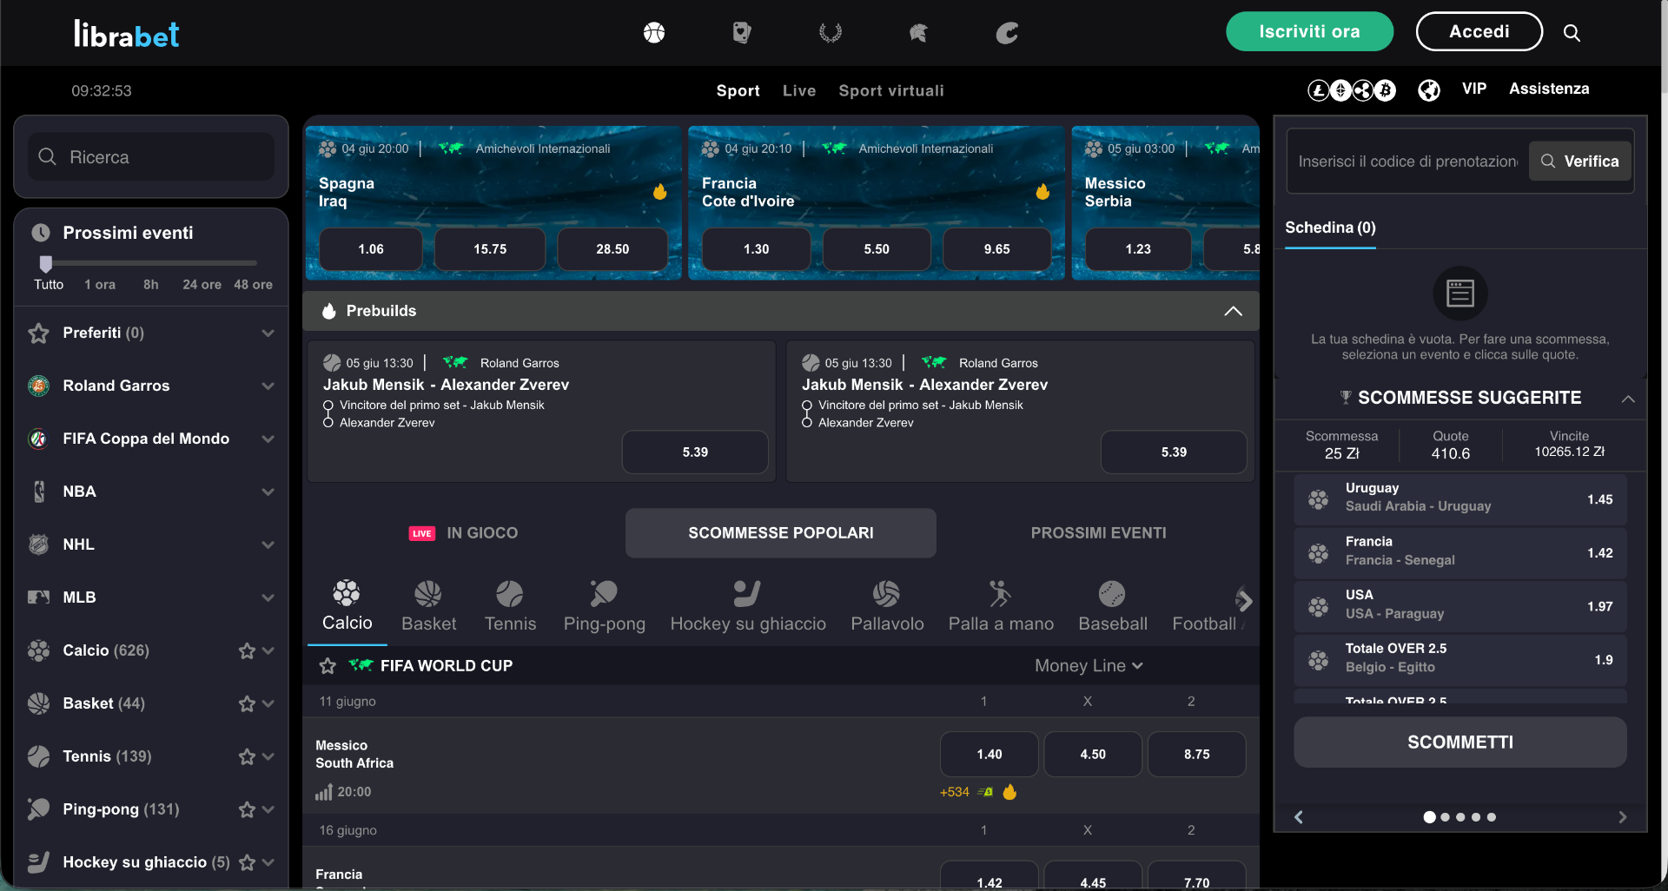Show more sports with right arrow
This screenshot has width=1668, height=891.
click(1244, 600)
